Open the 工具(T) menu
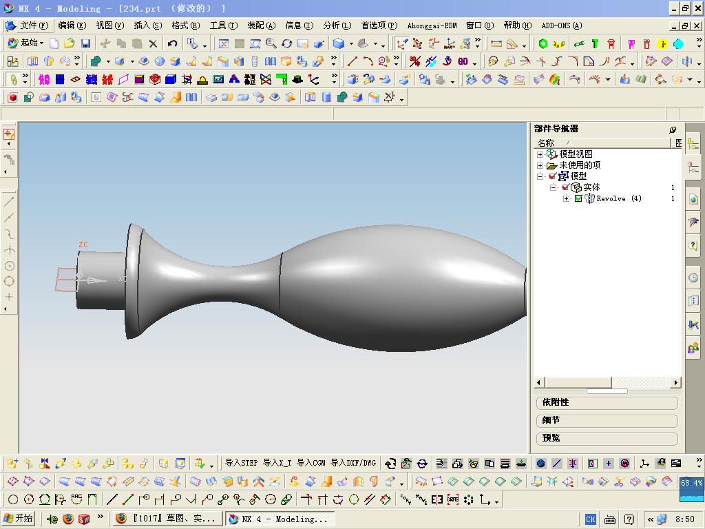Viewport: 705px width, 529px height. [224, 25]
